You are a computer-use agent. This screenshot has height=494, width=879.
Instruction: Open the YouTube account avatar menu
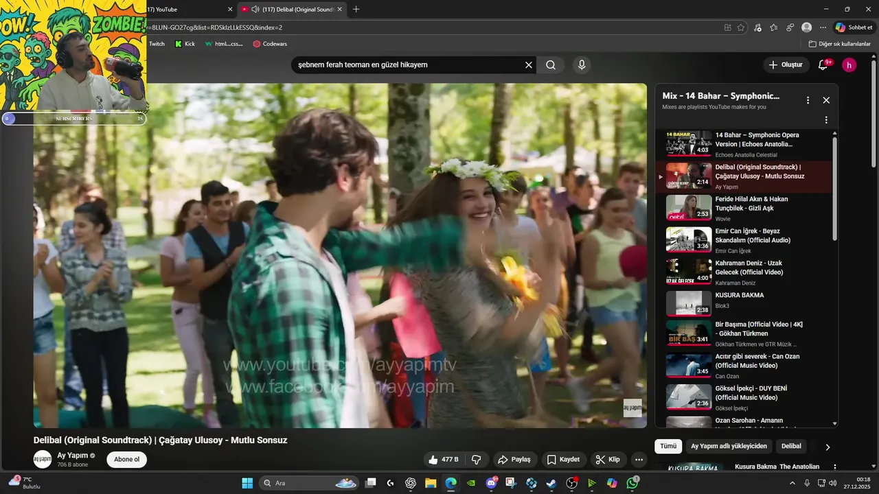[849, 65]
